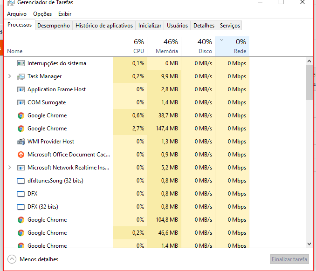Select the WMI Provider Host name text

click(51, 142)
